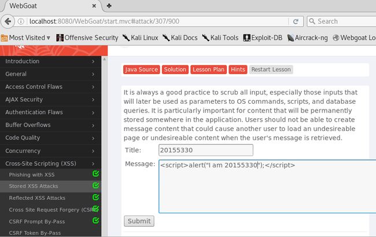Select Phishing with XSS lesson
This screenshot has height=237, width=376.
32,175
